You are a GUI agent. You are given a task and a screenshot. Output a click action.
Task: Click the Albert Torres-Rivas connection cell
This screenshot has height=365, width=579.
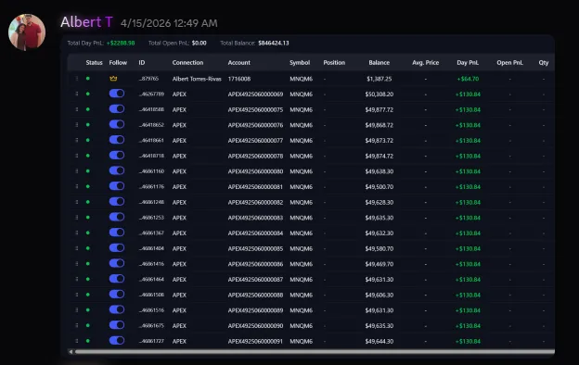coord(197,79)
